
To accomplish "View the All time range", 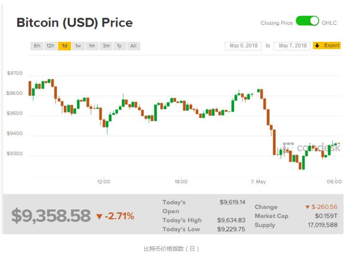I will [133, 46].
